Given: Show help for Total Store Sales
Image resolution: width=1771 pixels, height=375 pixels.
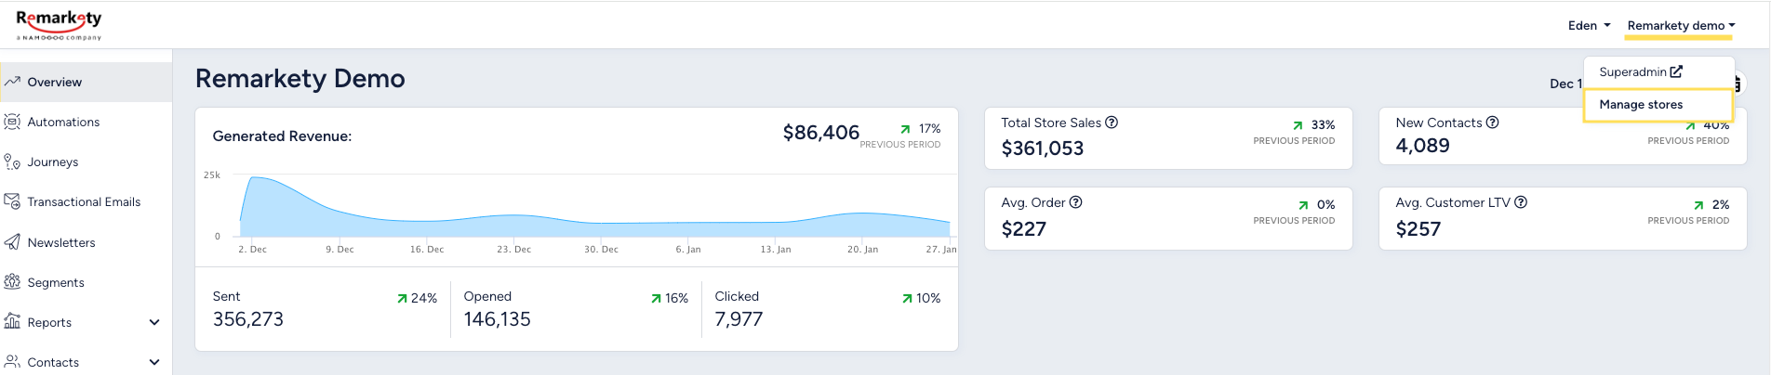Looking at the screenshot, I should point(1112,123).
